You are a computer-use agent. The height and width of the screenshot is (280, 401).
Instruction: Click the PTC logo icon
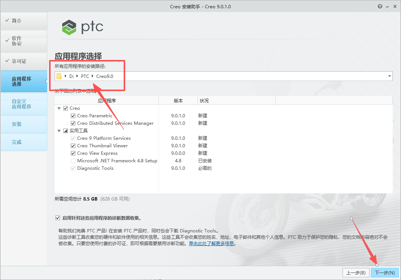[x=69, y=27]
